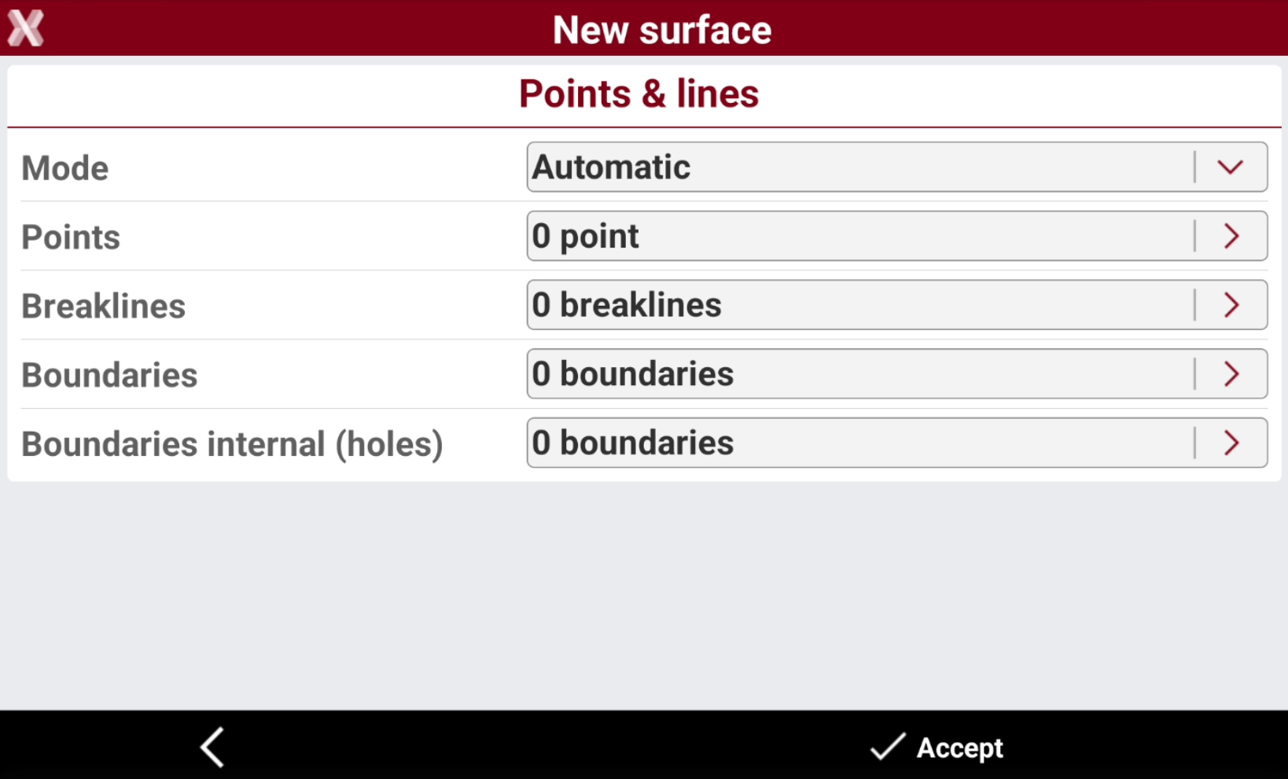Click the Breaklines row label
The height and width of the screenshot is (779, 1288).
click(104, 307)
